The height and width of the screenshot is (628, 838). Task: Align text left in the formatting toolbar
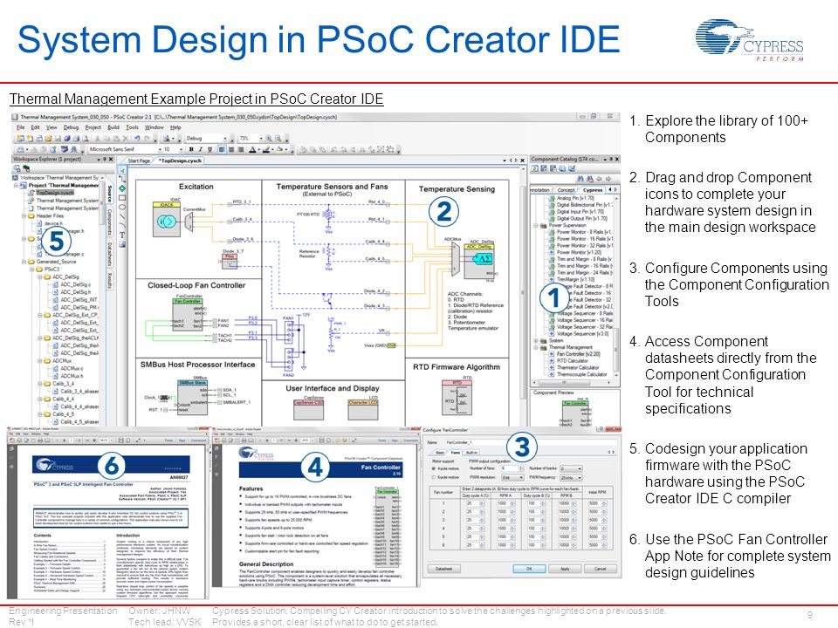[221, 149]
